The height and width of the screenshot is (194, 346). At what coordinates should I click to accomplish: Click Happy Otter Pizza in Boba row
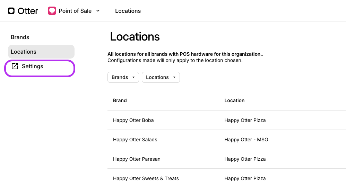coord(245,120)
